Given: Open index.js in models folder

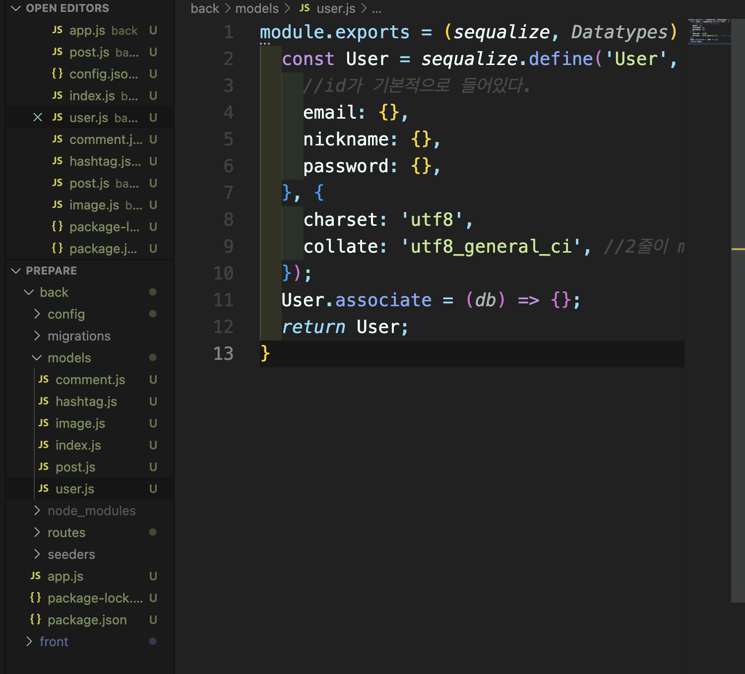Looking at the screenshot, I should point(90,445).
